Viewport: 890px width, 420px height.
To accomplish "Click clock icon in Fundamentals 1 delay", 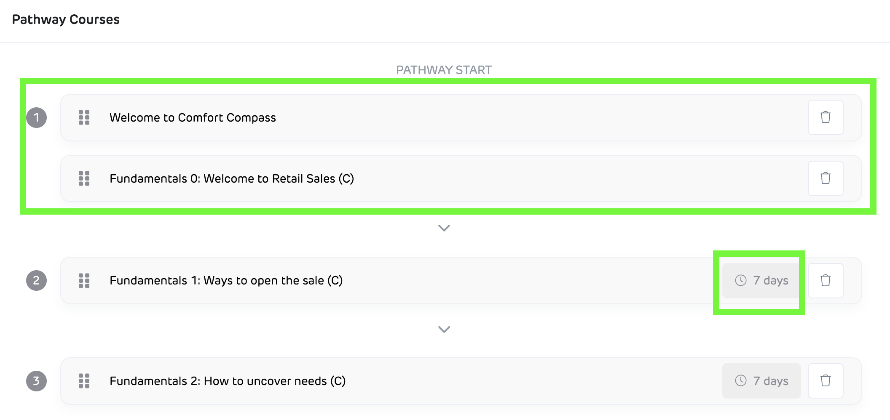I will [x=741, y=280].
